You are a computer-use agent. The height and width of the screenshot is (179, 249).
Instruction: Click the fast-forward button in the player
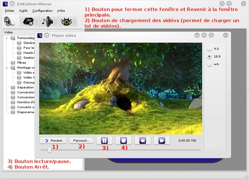tap(162, 141)
